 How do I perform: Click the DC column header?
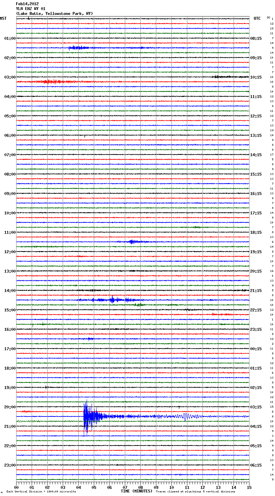pyautogui.click(x=269, y=17)
